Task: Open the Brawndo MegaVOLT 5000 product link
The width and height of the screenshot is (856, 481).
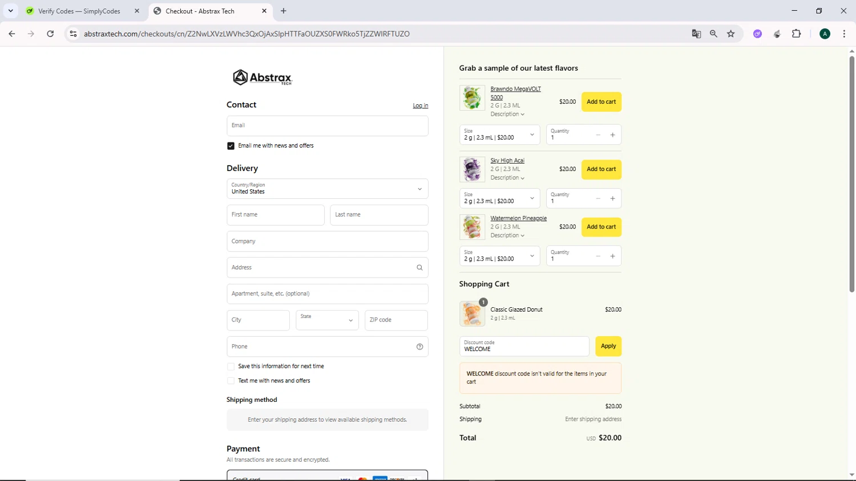Action: [515, 93]
